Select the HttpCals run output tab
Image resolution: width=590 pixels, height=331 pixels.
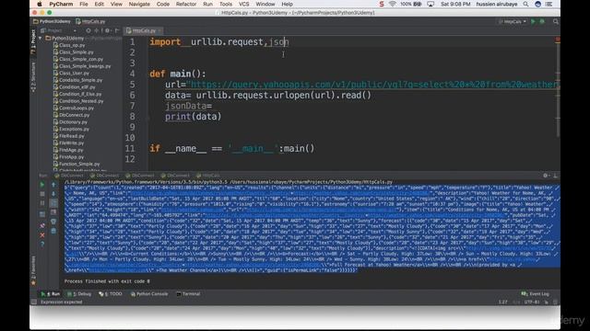(x=208, y=176)
